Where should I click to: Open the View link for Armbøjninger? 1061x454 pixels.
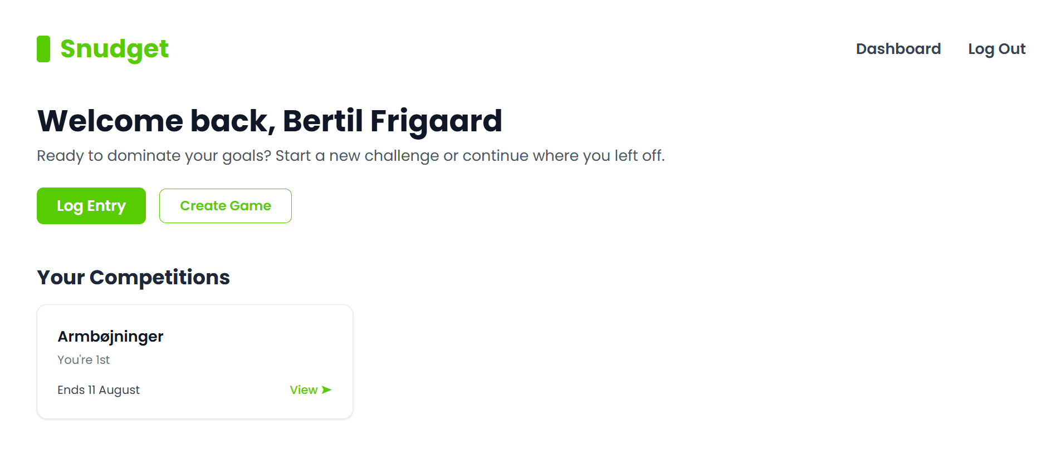pyautogui.click(x=304, y=390)
